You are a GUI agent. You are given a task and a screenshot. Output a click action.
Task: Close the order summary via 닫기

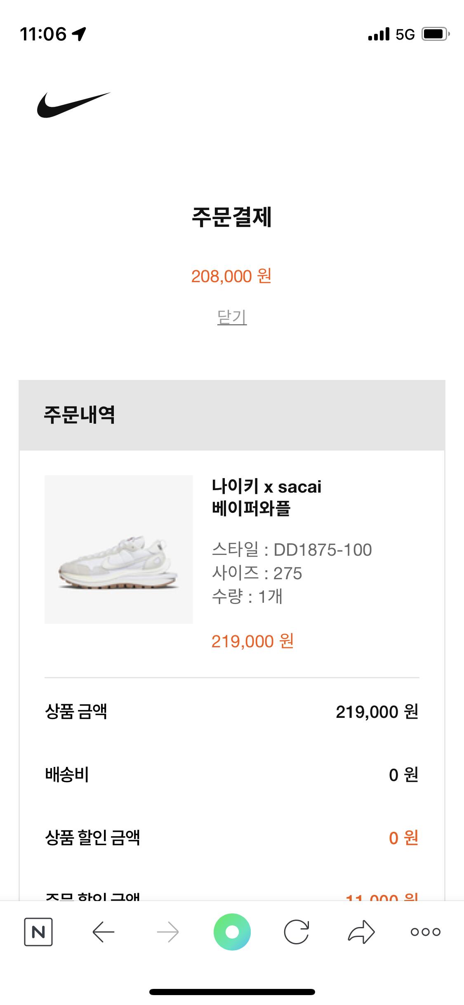point(232,317)
